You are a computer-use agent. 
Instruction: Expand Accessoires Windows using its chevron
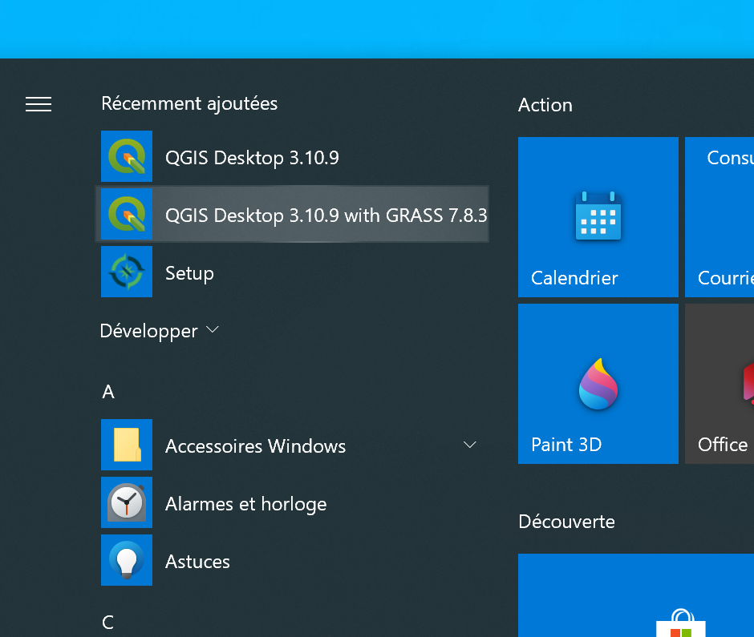click(x=470, y=445)
